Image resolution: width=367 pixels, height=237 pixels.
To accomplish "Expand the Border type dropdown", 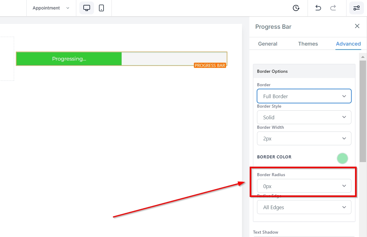I will 304,96.
